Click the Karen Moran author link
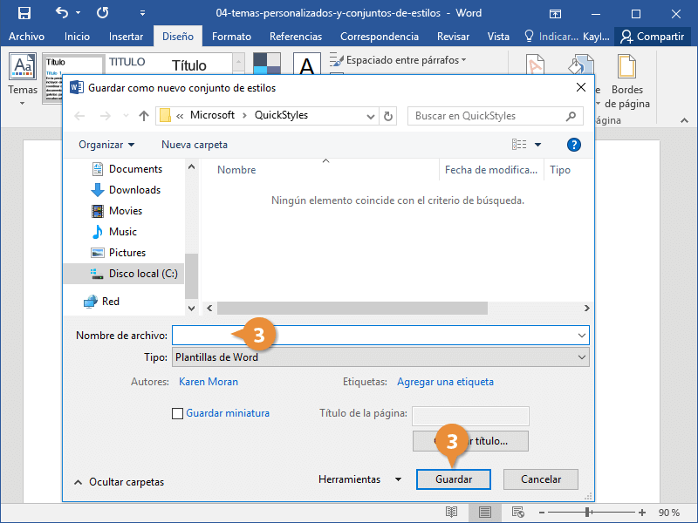The image size is (698, 523). (209, 382)
